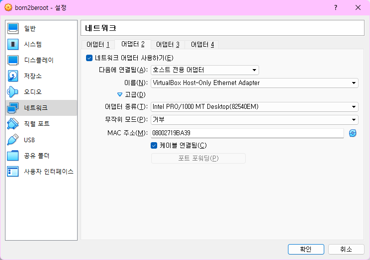Viewport: 370px width, 260px height.
Task: Switch to the 어댑터 1 tab
Action: [98, 45]
